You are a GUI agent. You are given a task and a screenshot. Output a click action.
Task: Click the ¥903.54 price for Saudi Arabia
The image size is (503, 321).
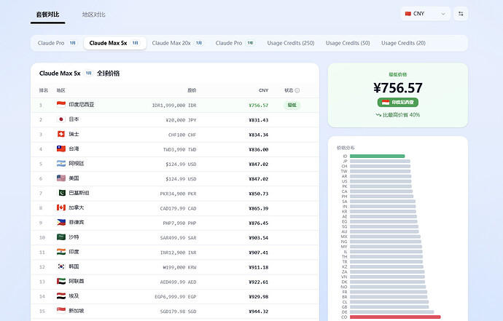[x=259, y=238]
